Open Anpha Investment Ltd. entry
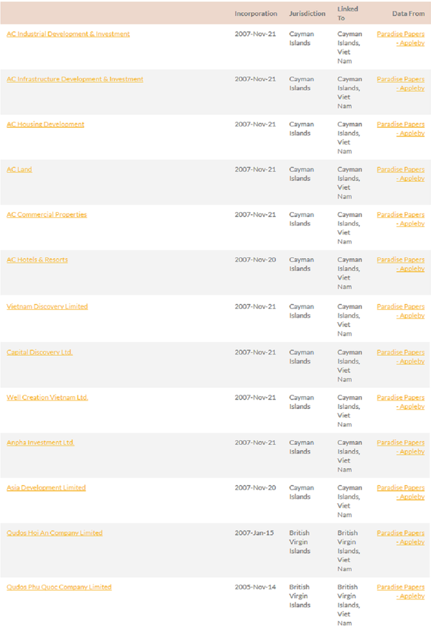Image resolution: width=431 pixels, height=634 pixels. point(40,443)
